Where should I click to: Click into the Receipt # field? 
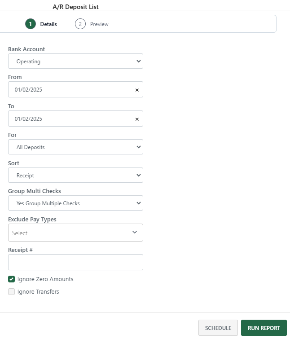[75, 262]
